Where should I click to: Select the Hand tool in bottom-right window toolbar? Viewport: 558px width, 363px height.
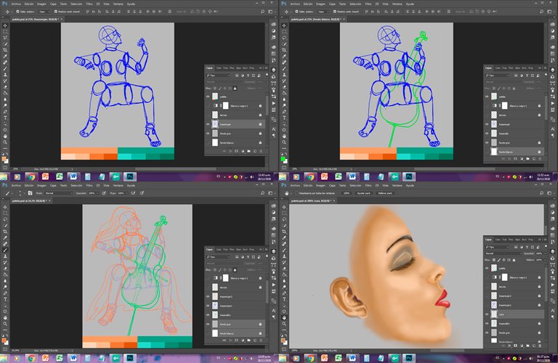(284, 317)
